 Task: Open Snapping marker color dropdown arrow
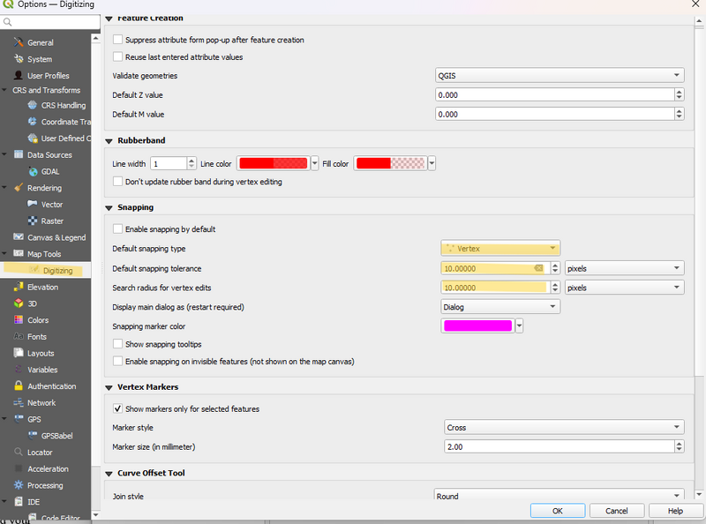[519, 326]
